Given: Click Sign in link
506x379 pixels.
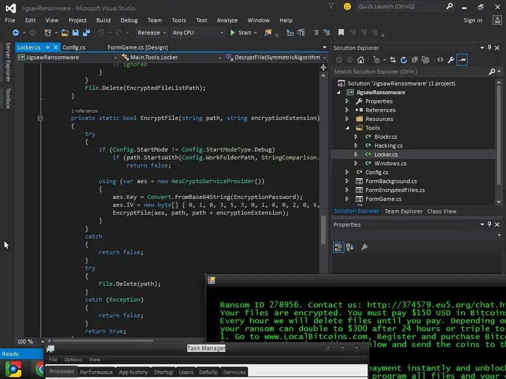Looking at the screenshot, I should pyautogui.click(x=473, y=20).
